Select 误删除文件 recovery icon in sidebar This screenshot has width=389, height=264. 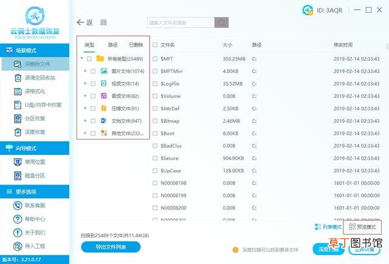(x=18, y=64)
